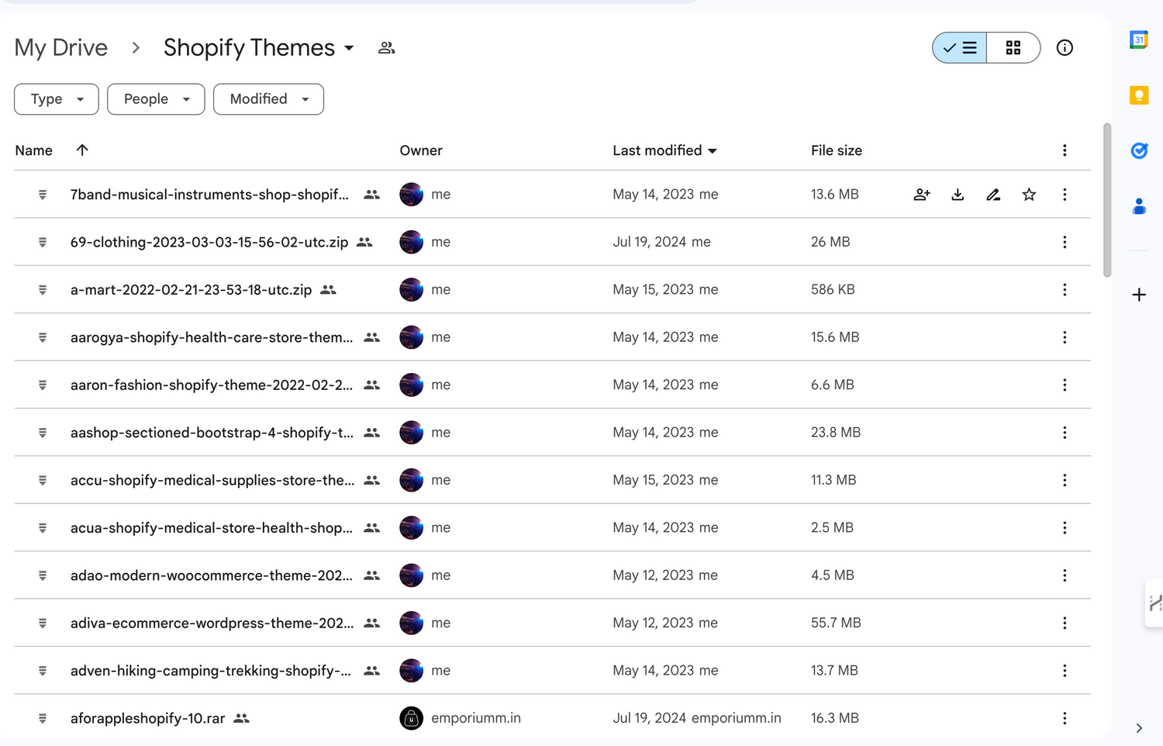
Task: Open the Modified filter dropdown
Action: (x=268, y=99)
